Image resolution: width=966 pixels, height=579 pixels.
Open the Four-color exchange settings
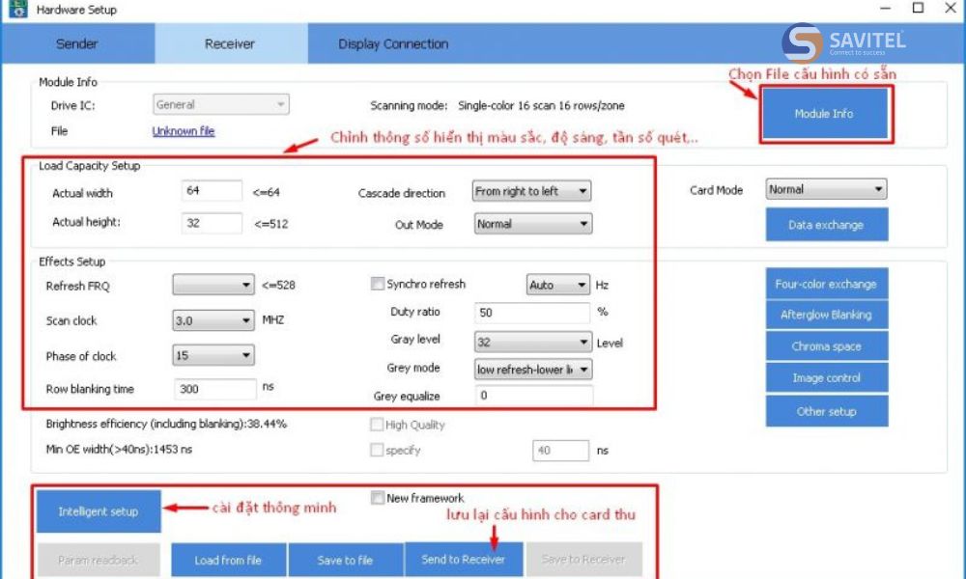(826, 285)
